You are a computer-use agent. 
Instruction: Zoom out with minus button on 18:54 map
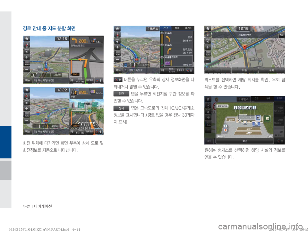117,60
